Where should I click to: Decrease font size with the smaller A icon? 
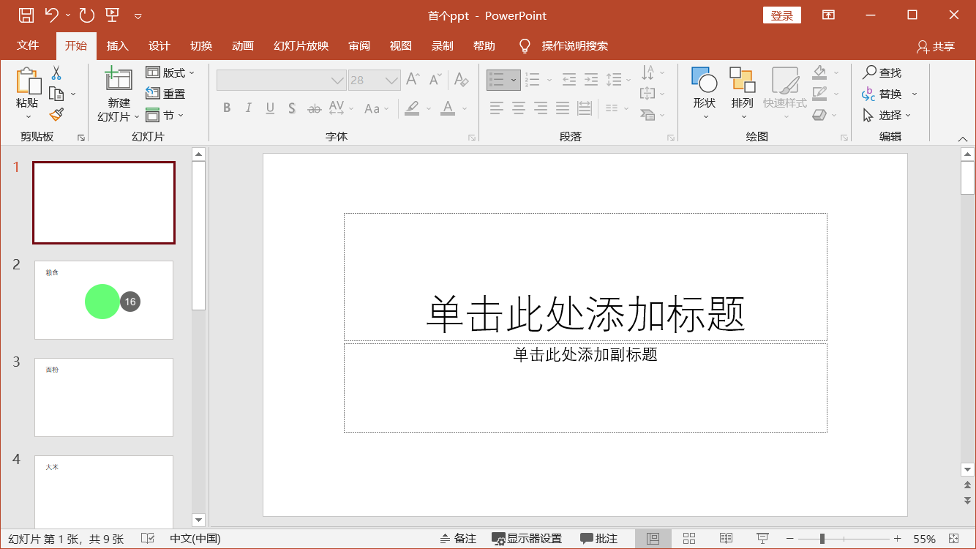coord(436,79)
